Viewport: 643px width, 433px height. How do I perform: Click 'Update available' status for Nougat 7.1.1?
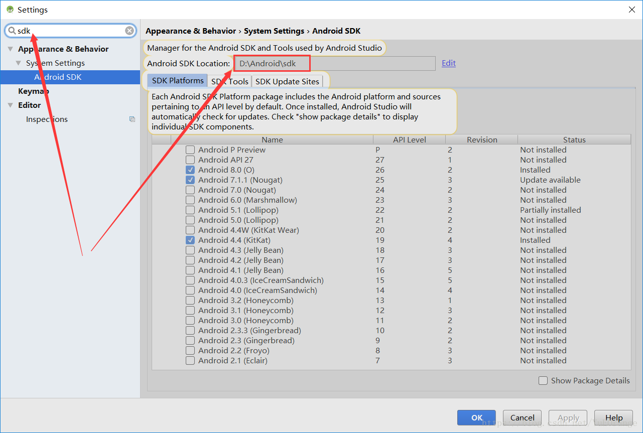point(550,180)
